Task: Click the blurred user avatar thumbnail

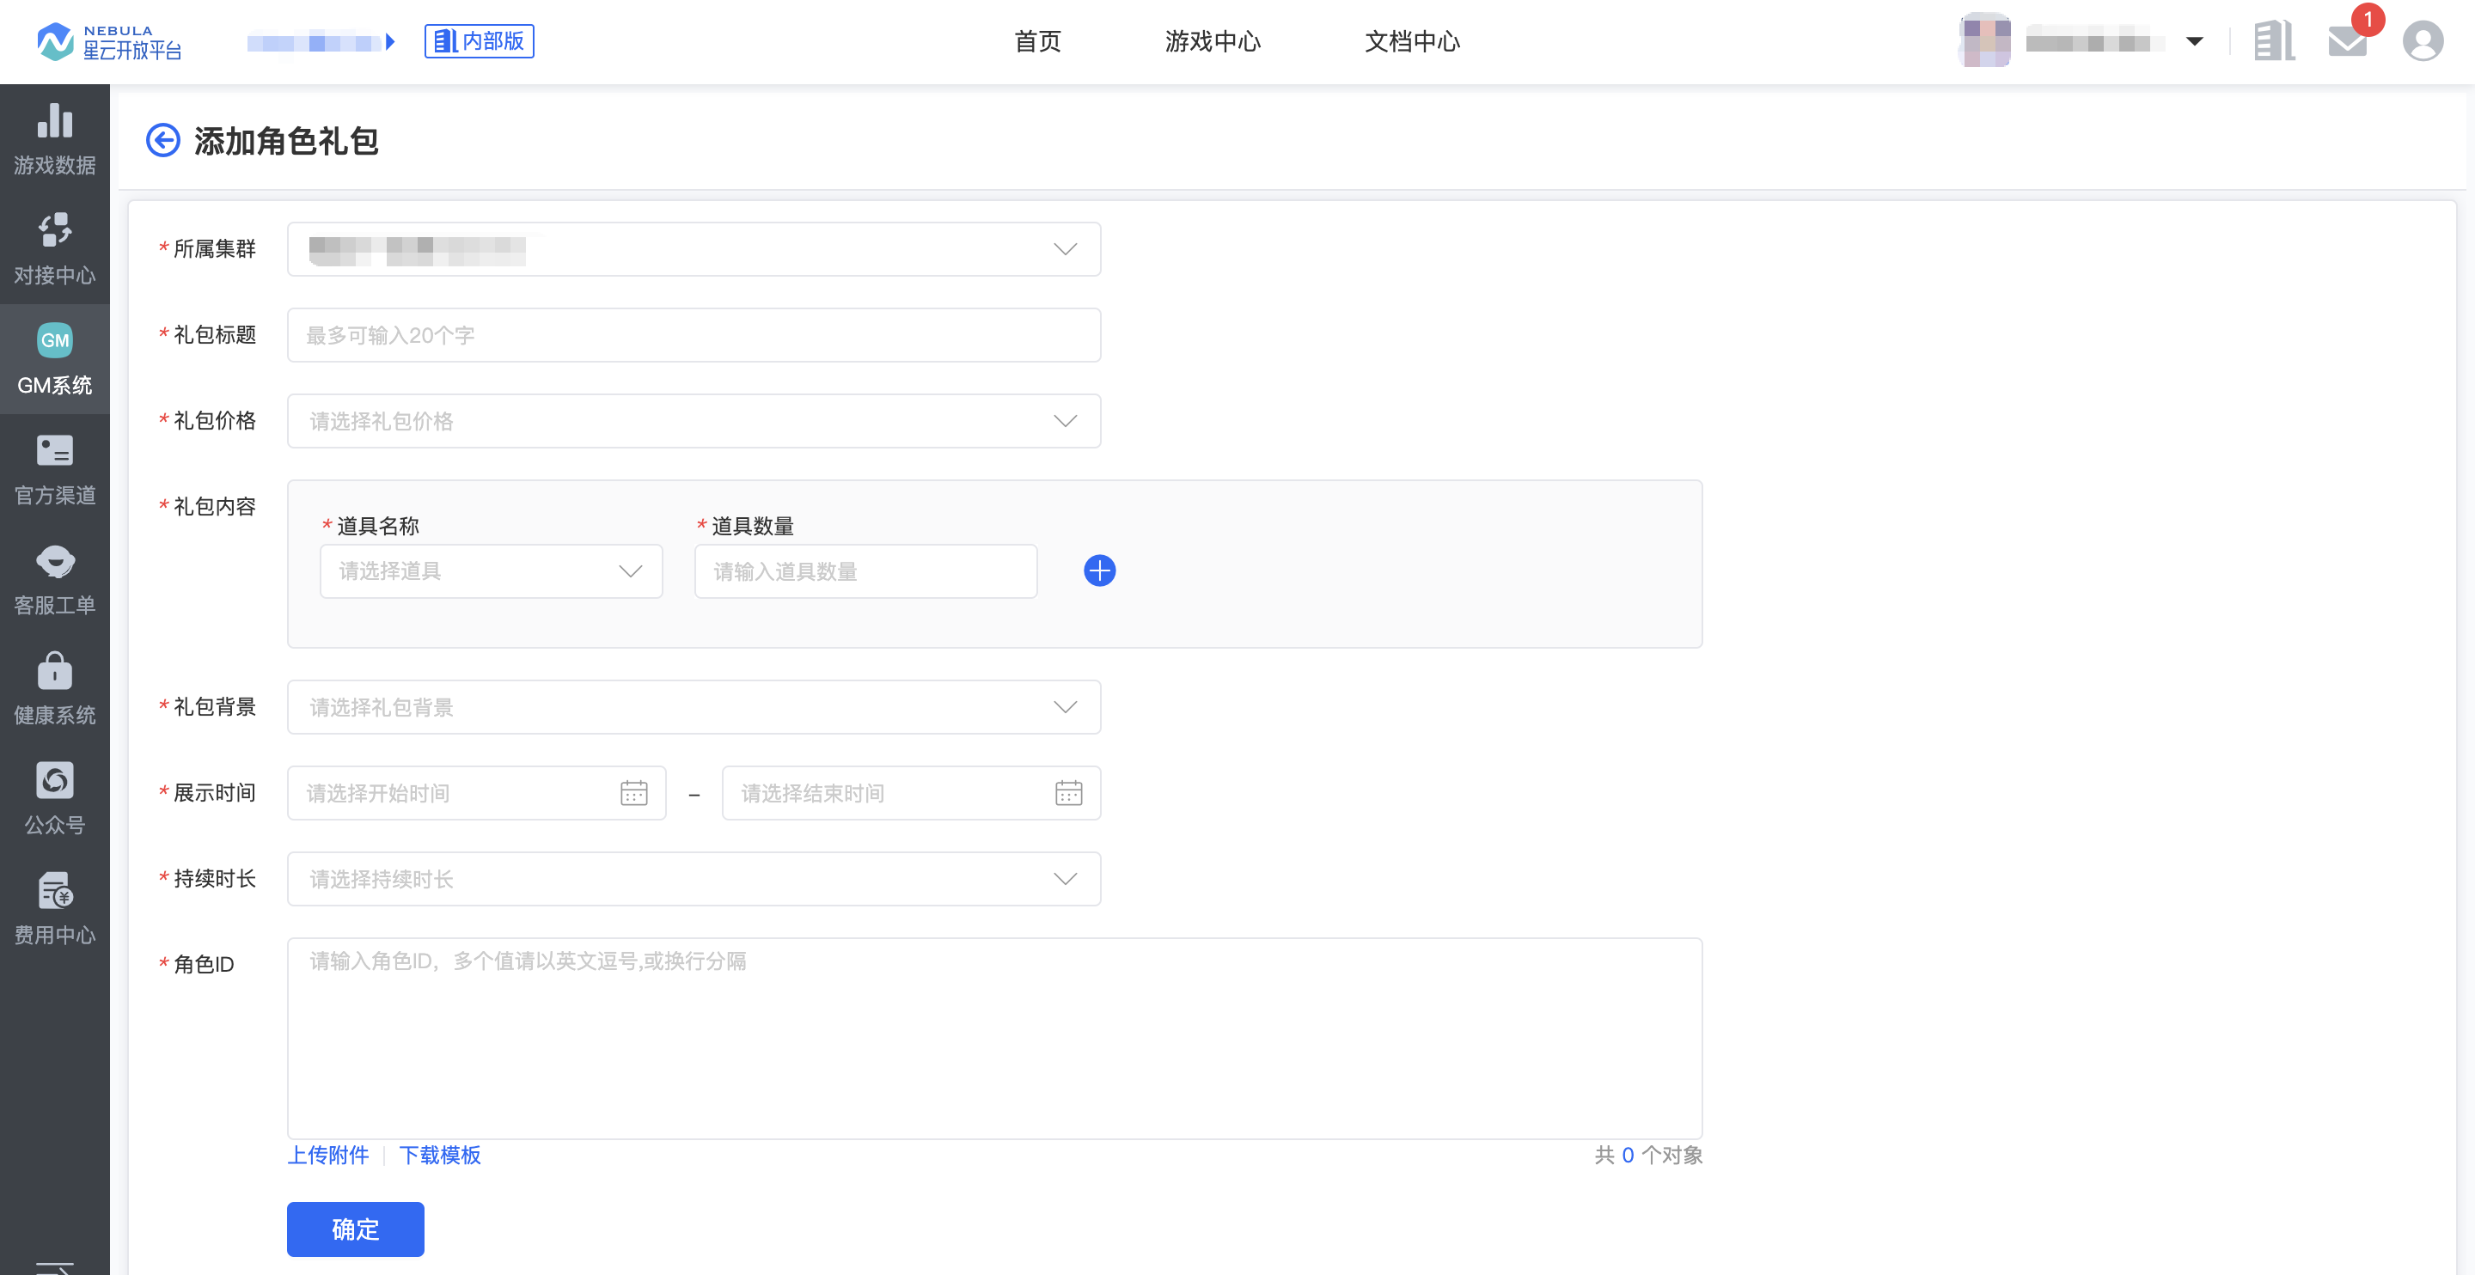Action: (x=1985, y=41)
